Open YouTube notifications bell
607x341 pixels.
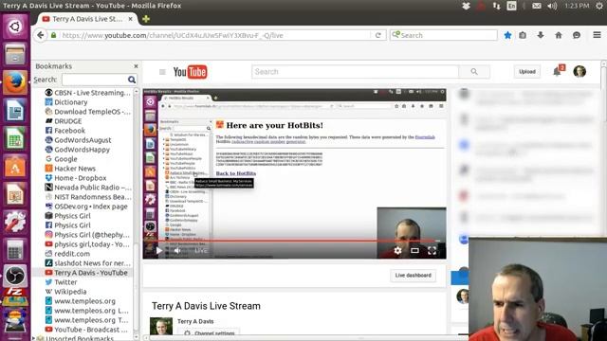557,72
